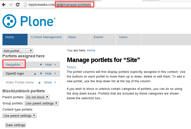Hide the Navigation portlet
191x129 pixels.
tap(48, 65)
